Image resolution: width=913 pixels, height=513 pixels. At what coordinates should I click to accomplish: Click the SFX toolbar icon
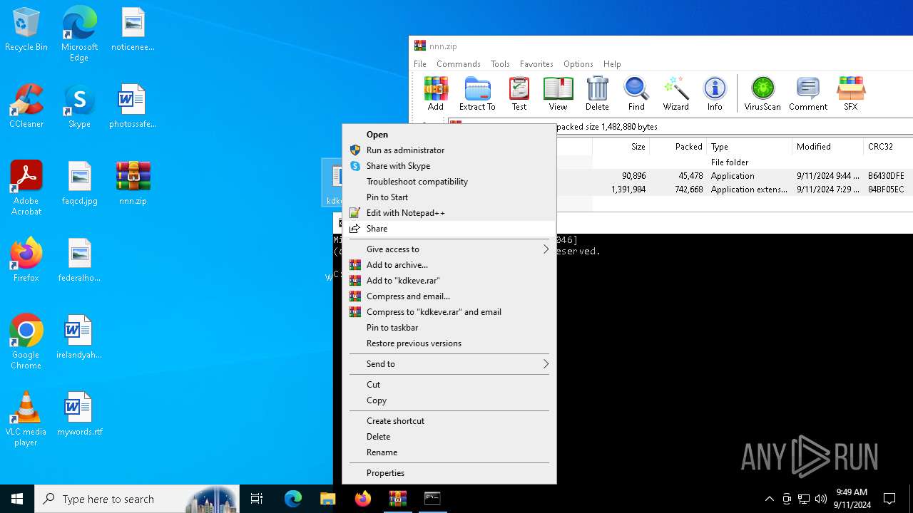tap(851, 93)
